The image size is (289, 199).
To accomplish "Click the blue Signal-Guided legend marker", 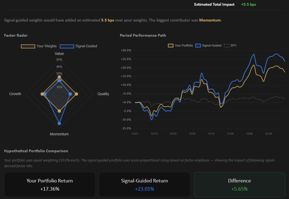I will tap(198, 45).
